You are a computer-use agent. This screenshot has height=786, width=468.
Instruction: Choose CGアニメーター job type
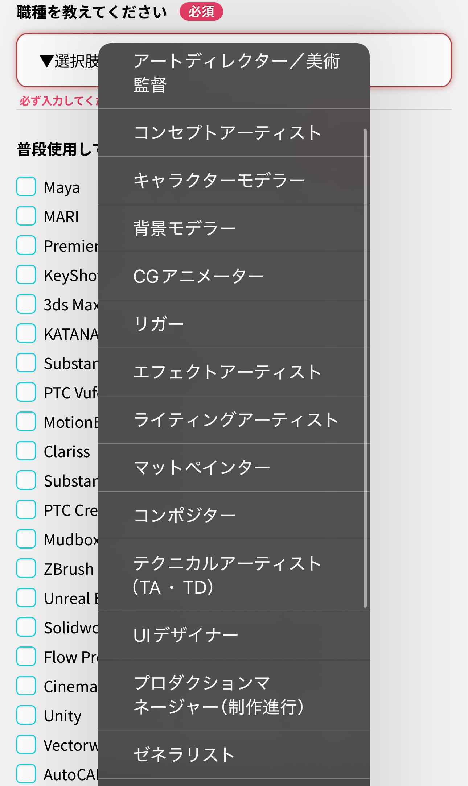(234, 276)
